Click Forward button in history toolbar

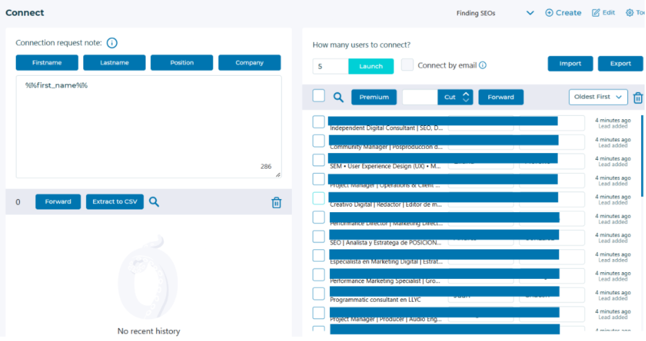[58, 202]
